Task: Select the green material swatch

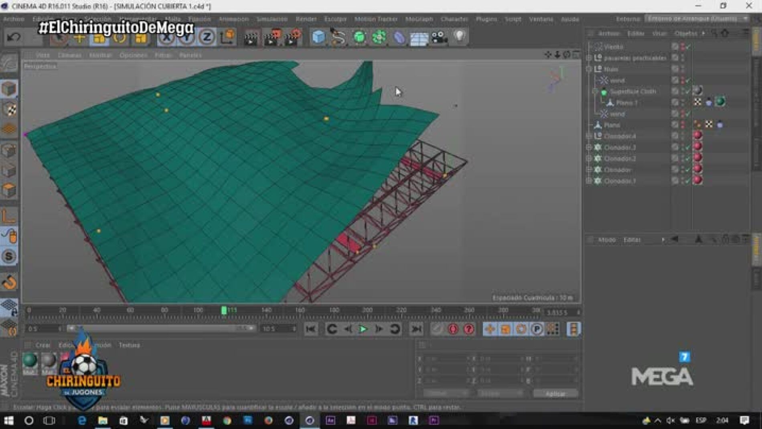Action: click(30, 360)
